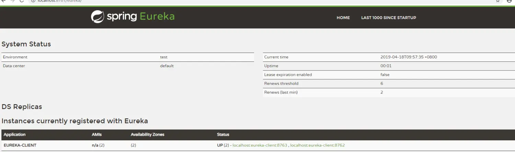Select the Environment label cell
The image size is (515, 152).
click(x=15, y=57)
